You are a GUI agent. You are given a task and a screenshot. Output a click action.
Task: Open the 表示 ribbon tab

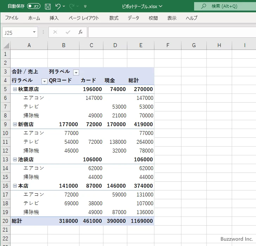172,18
